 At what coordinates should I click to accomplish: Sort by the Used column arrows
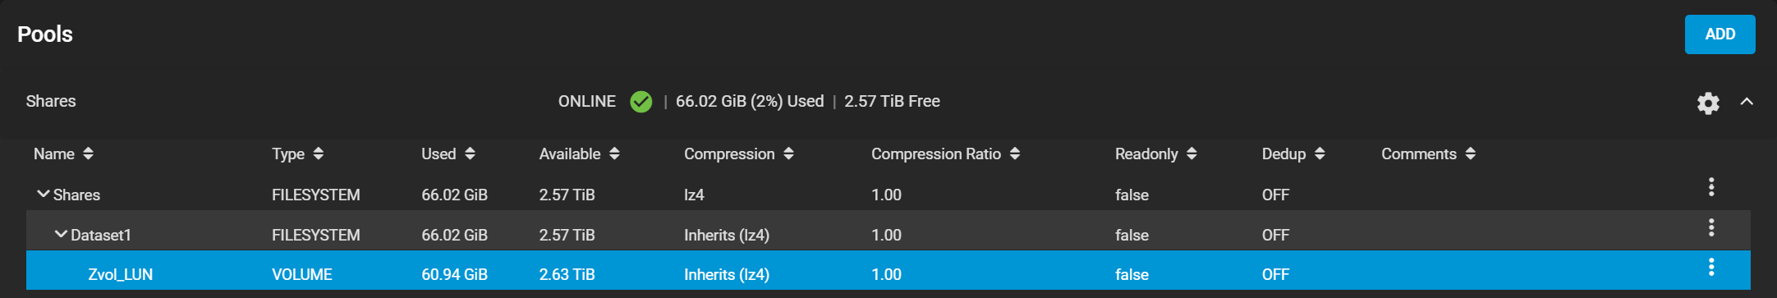click(x=470, y=154)
